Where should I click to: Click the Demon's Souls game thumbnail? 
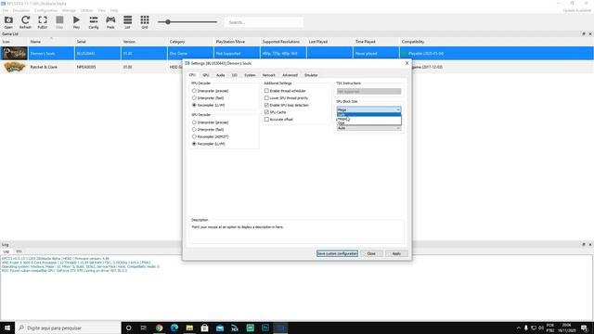pyautogui.click(x=14, y=54)
